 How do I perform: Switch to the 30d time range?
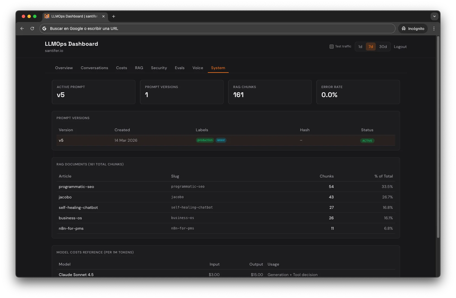[x=383, y=47]
